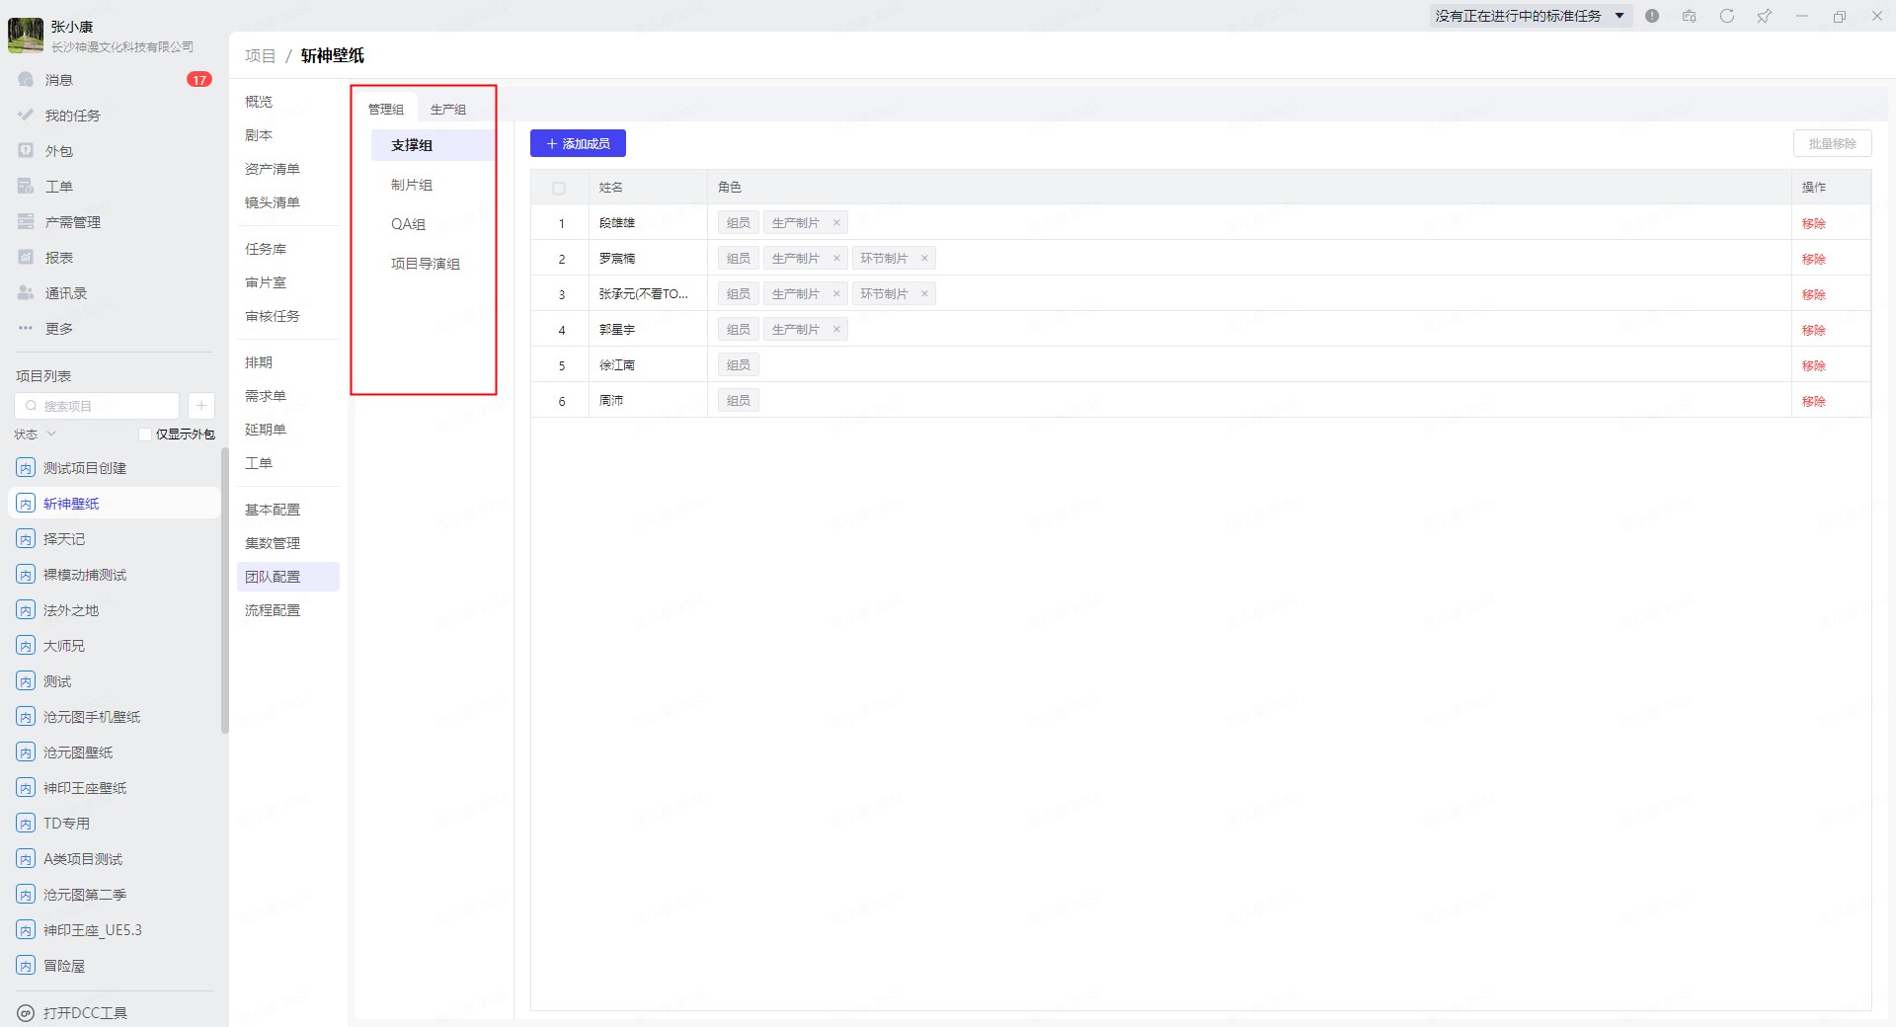Image resolution: width=1896 pixels, height=1027 pixels.
Task: Switch to the 生产组 tab
Action: tap(448, 110)
